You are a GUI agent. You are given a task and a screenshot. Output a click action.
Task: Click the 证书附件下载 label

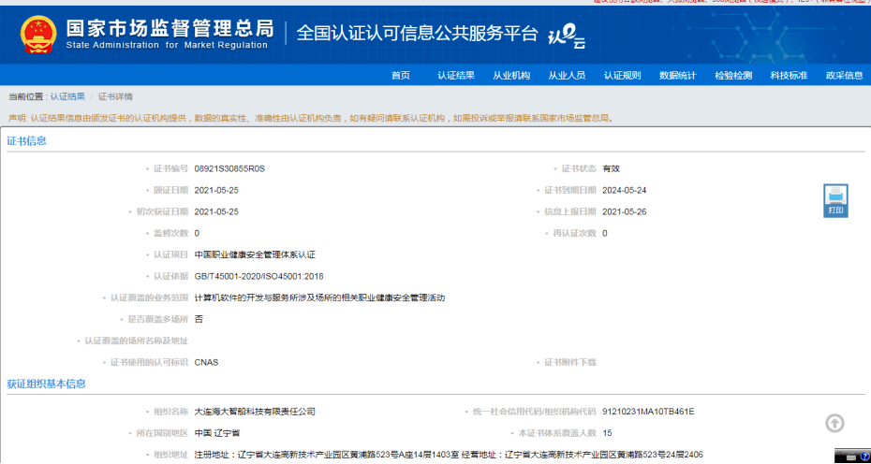tap(570, 362)
